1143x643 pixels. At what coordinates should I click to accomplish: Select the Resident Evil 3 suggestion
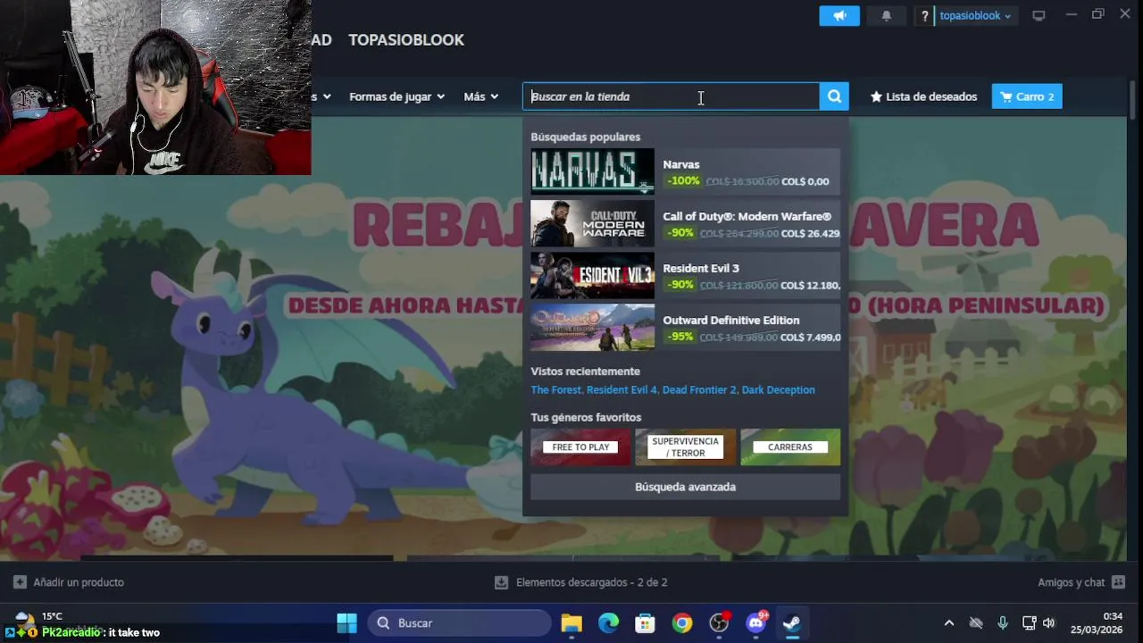pyautogui.click(x=685, y=275)
